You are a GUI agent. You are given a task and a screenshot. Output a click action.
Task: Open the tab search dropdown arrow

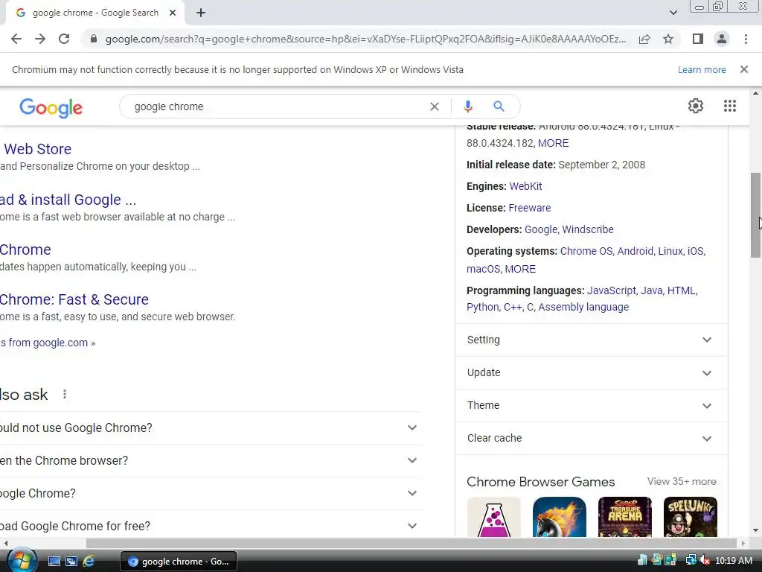(x=673, y=13)
